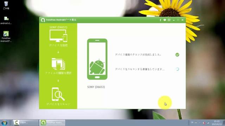Click the loading spinner icon
Viewport: 225px width, 126px height.
(x=177, y=69)
